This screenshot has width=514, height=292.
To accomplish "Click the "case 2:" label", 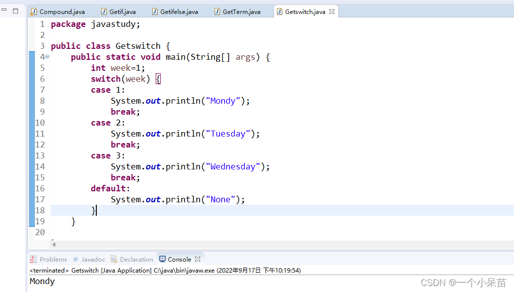I will click(x=108, y=123).
